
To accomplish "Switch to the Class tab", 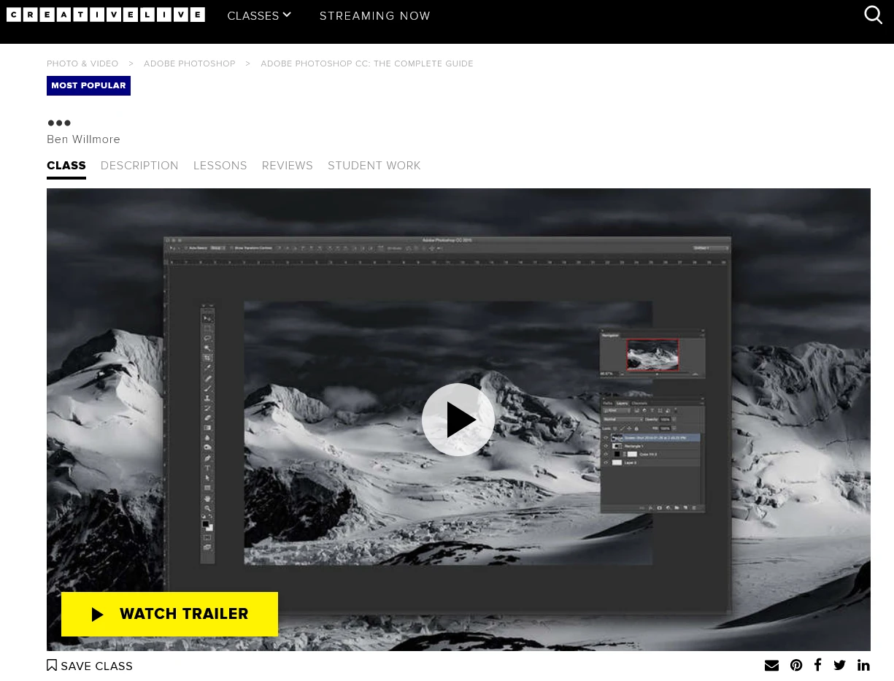I will click(x=66, y=166).
